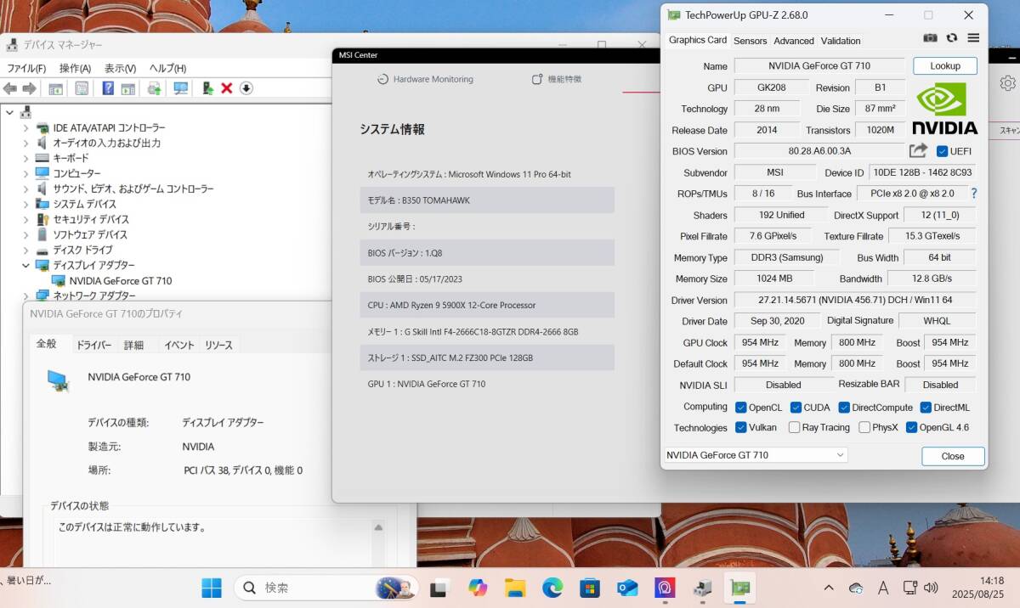Expand the キーボード node
The width and height of the screenshot is (1020, 608).
(26, 158)
